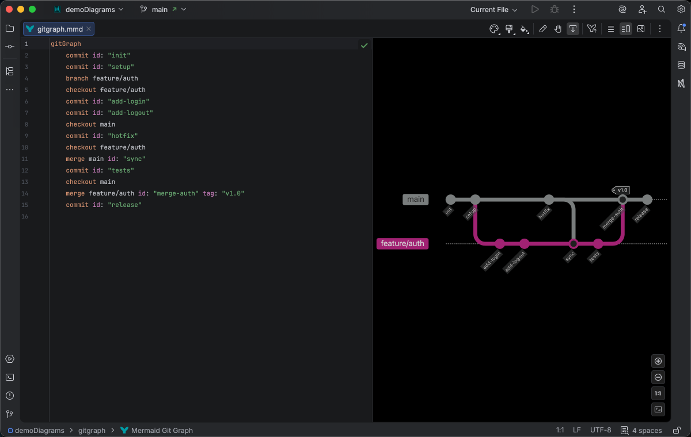Click demoDiagrams breadcrumb in status bar
The height and width of the screenshot is (437, 691).
coord(35,430)
